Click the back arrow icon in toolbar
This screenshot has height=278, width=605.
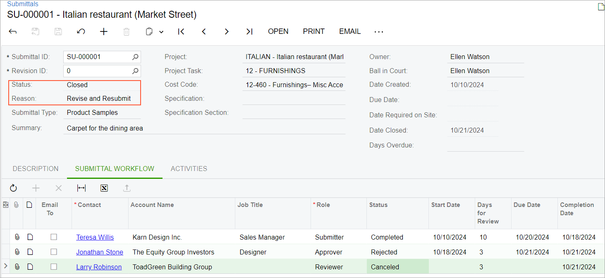point(13,31)
